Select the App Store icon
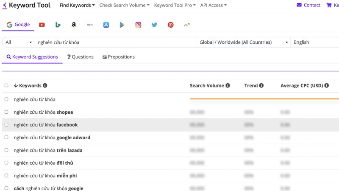Viewport: 339px width, 191px height. coord(106,25)
